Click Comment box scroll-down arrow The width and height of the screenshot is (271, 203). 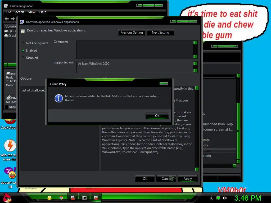click(x=195, y=57)
